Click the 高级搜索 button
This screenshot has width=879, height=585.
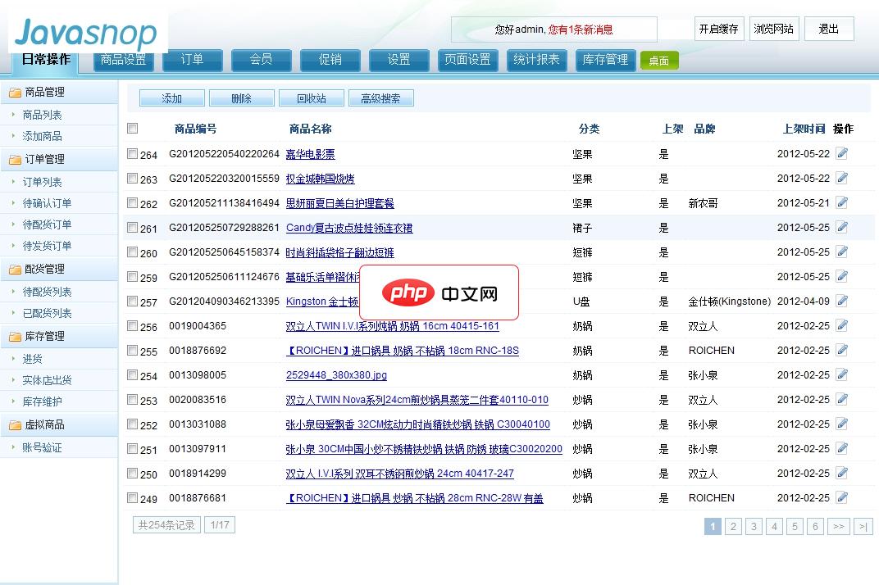[380, 97]
